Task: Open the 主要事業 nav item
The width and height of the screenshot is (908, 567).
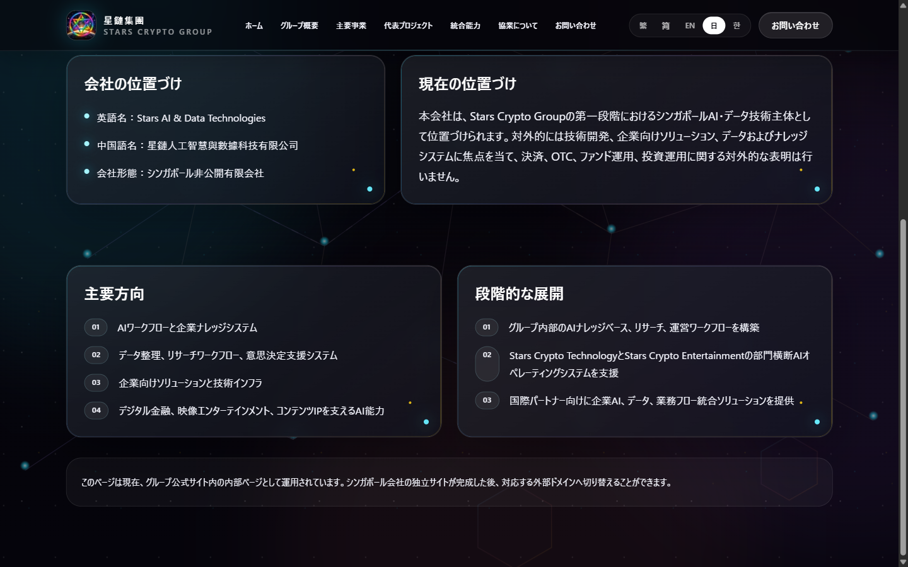Action: 351,26
